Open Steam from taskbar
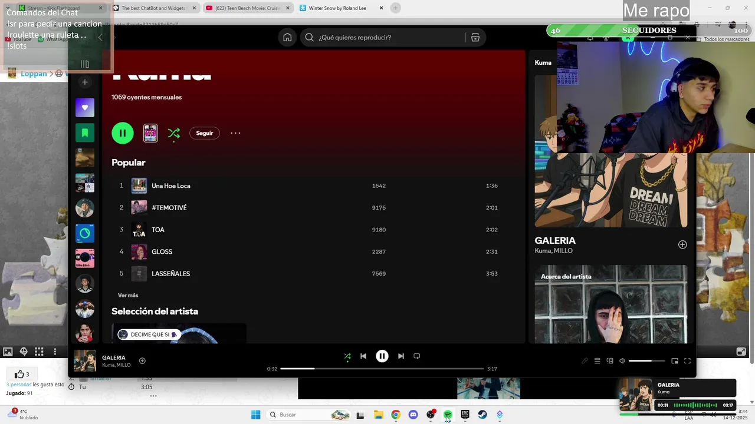The height and width of the screenshot is (424, 755). (x=482, y=415)
